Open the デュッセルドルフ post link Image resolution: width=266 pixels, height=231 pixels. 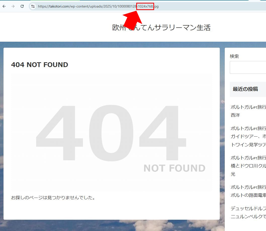point(248,212)
